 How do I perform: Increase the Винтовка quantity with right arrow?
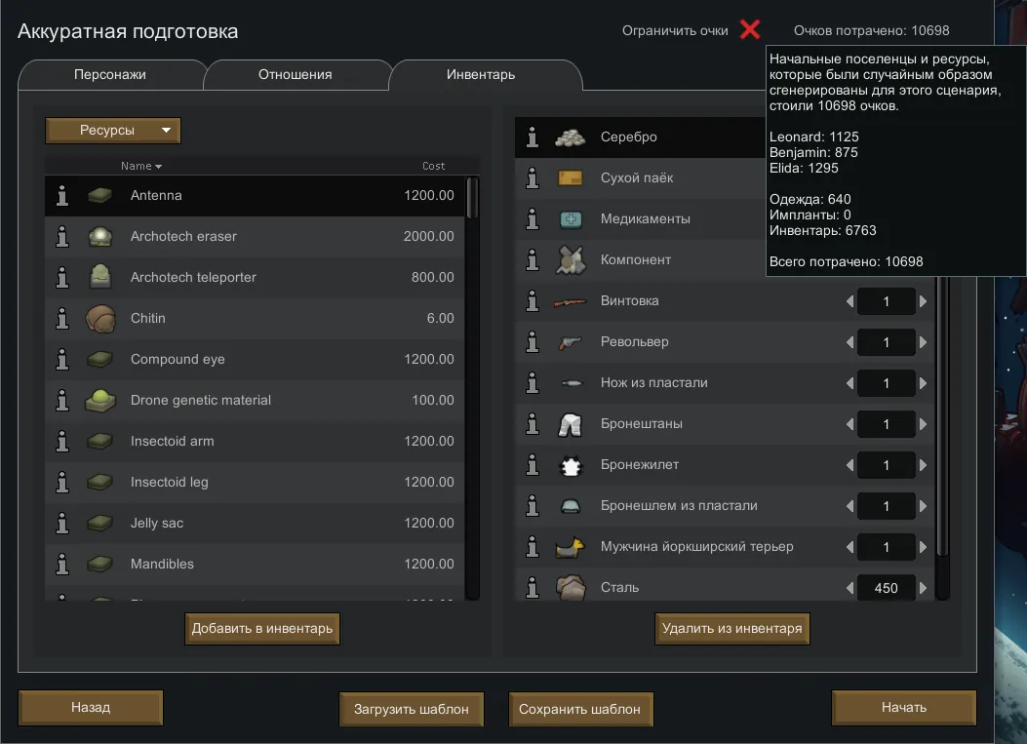(x=923, y=302)
